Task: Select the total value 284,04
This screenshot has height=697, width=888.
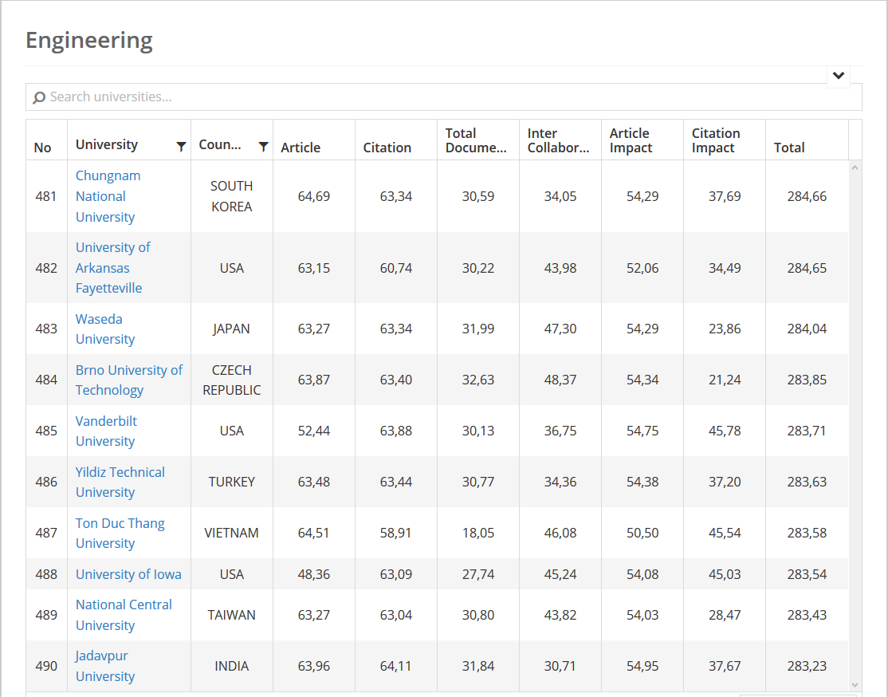Action: click(x=807, y=329)
